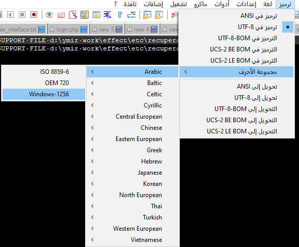Click the stop recording macro square icon
299x247 pixels.
click(x=22, y=15)
